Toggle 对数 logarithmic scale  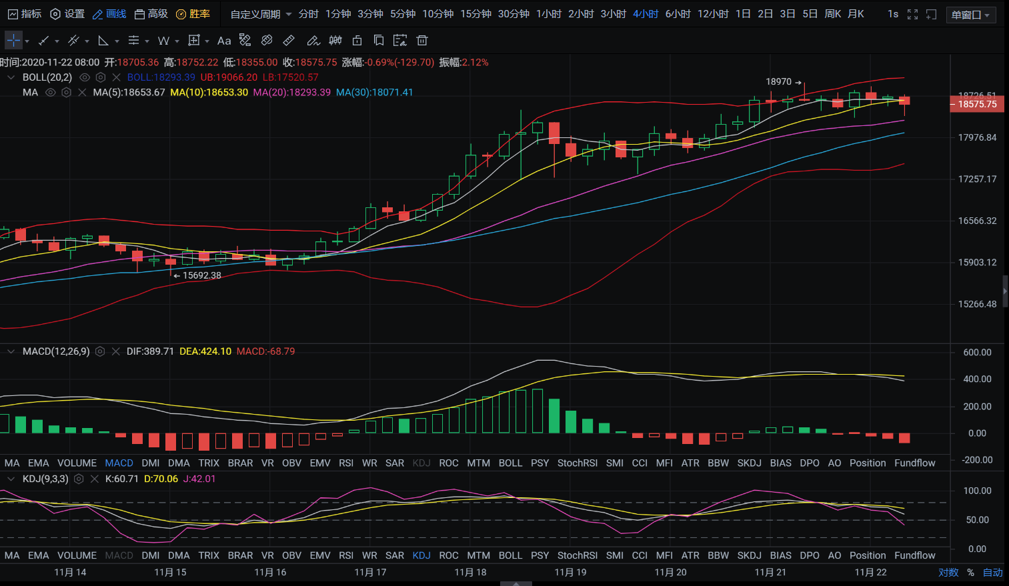pos(948,572)
